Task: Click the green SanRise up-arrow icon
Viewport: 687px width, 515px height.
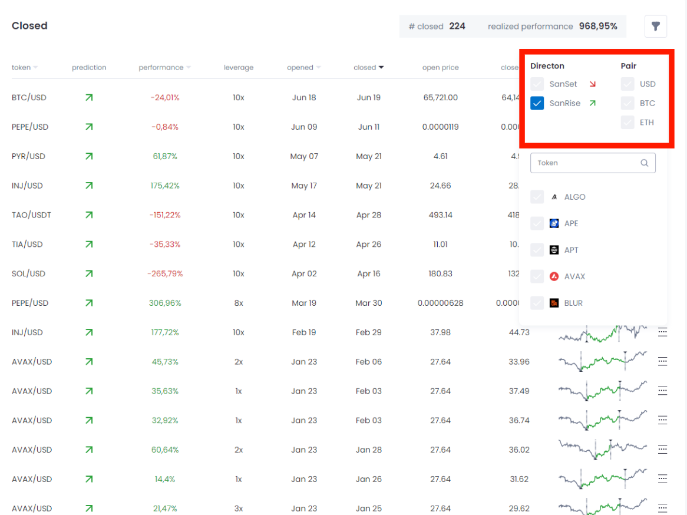Action: coord(593,104)
